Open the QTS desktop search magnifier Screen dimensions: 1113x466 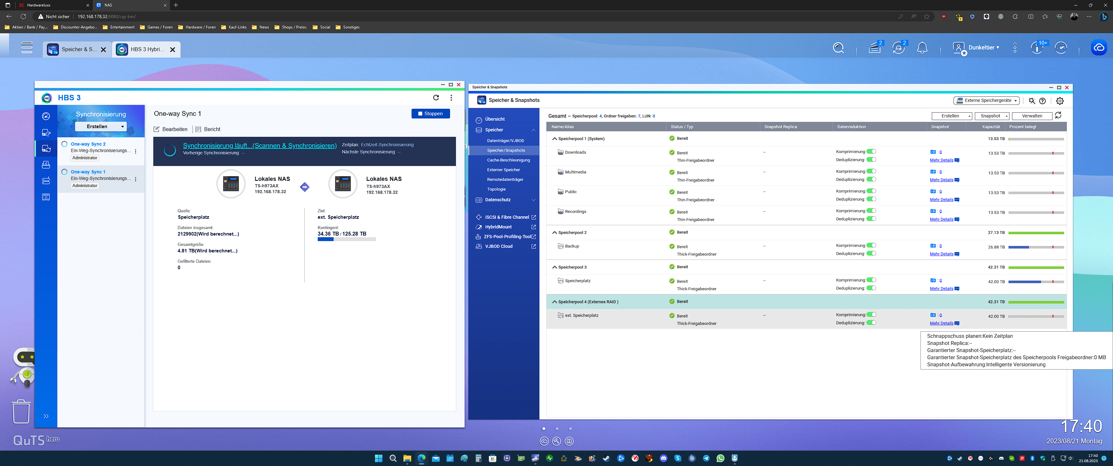[838, 48]
